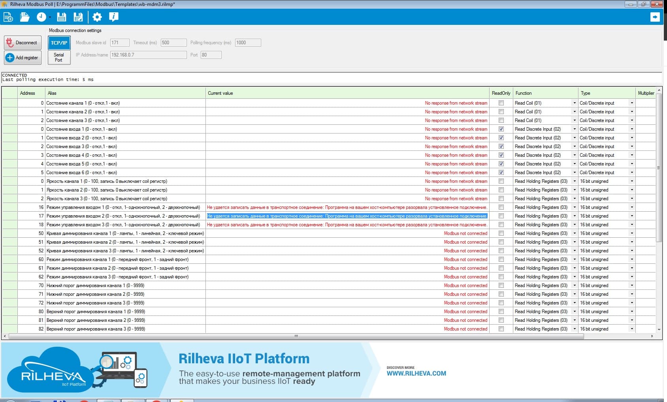Click the Address column header

click(31, 93)
